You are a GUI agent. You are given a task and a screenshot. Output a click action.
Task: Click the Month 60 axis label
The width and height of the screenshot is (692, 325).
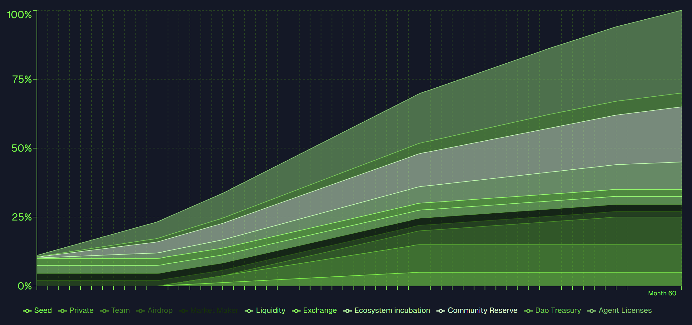point(662,293)
